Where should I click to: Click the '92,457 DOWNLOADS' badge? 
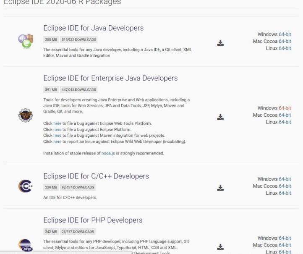click(78, 187)
